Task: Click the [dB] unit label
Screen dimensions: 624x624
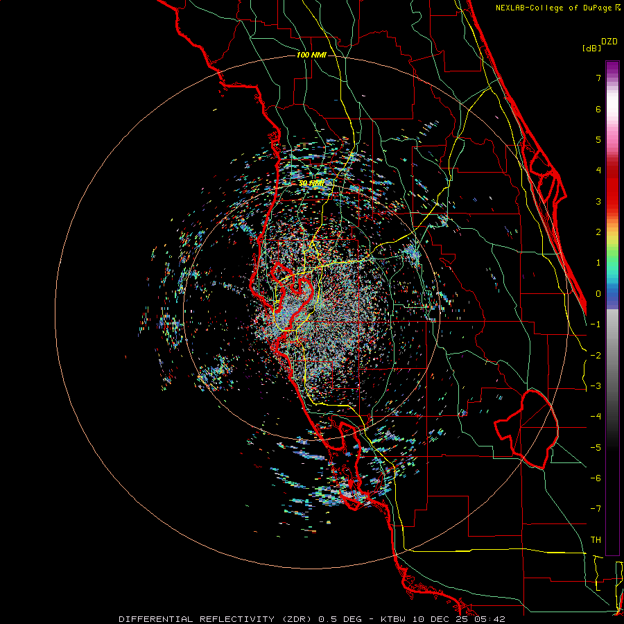Action: [x=592, y=48]
